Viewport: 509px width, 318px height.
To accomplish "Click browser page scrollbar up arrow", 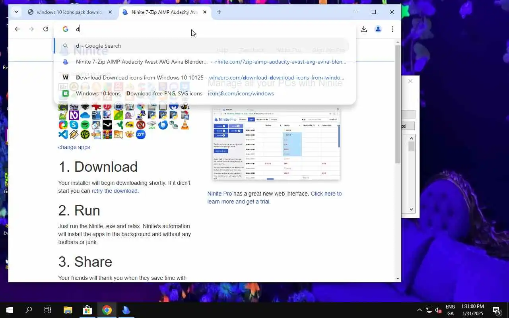I will (x=398, y=42).
